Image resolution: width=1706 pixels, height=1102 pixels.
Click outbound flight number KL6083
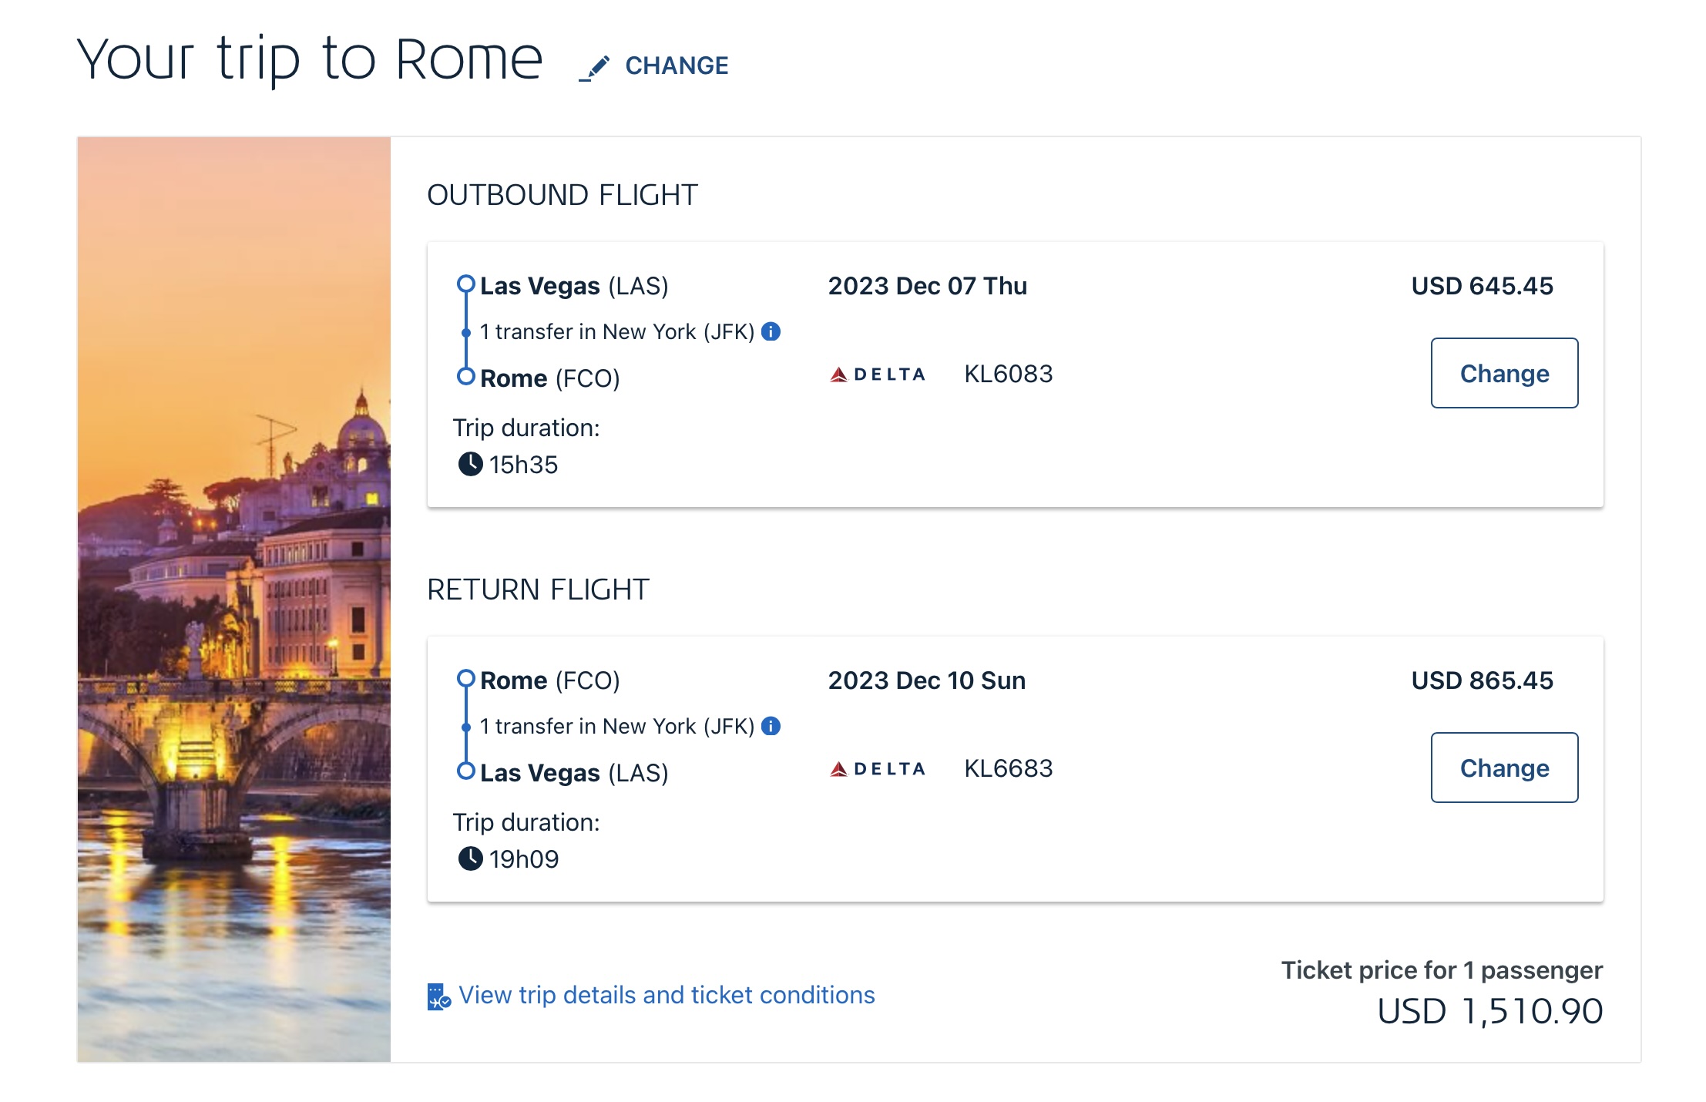pos(1008,374)
